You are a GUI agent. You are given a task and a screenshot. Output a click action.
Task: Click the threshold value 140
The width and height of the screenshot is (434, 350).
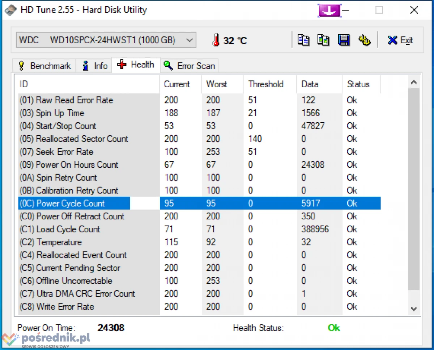255,139
